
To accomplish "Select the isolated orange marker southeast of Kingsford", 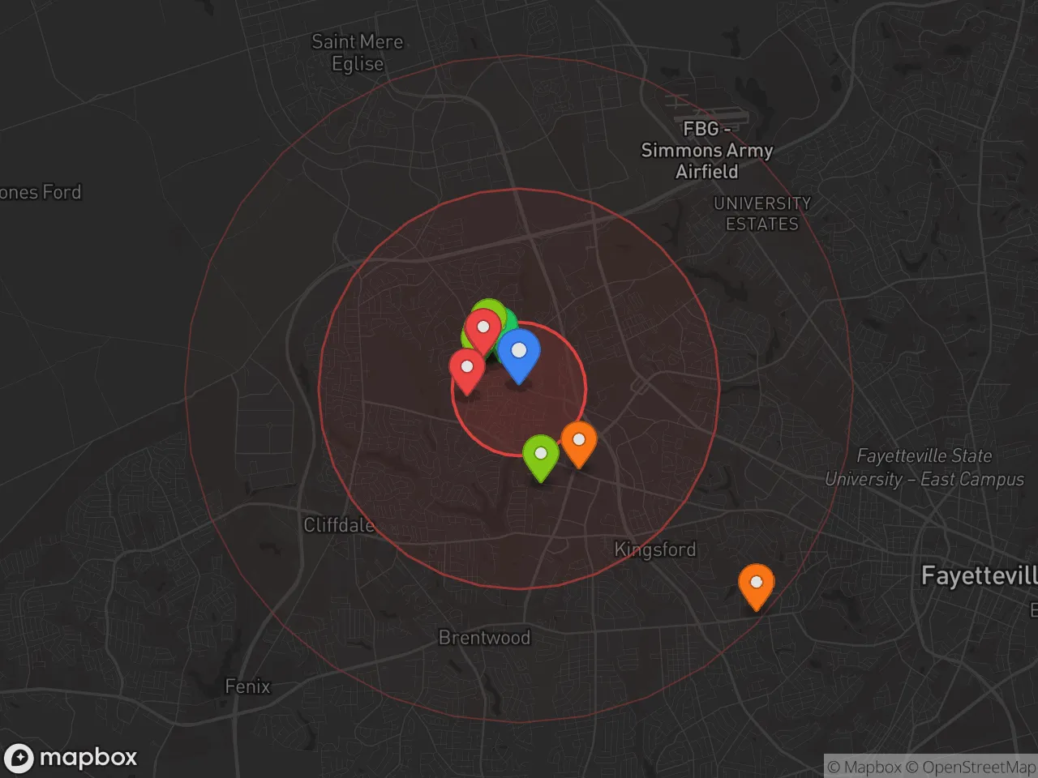I will pyautogui.click(x=756, y=584).
